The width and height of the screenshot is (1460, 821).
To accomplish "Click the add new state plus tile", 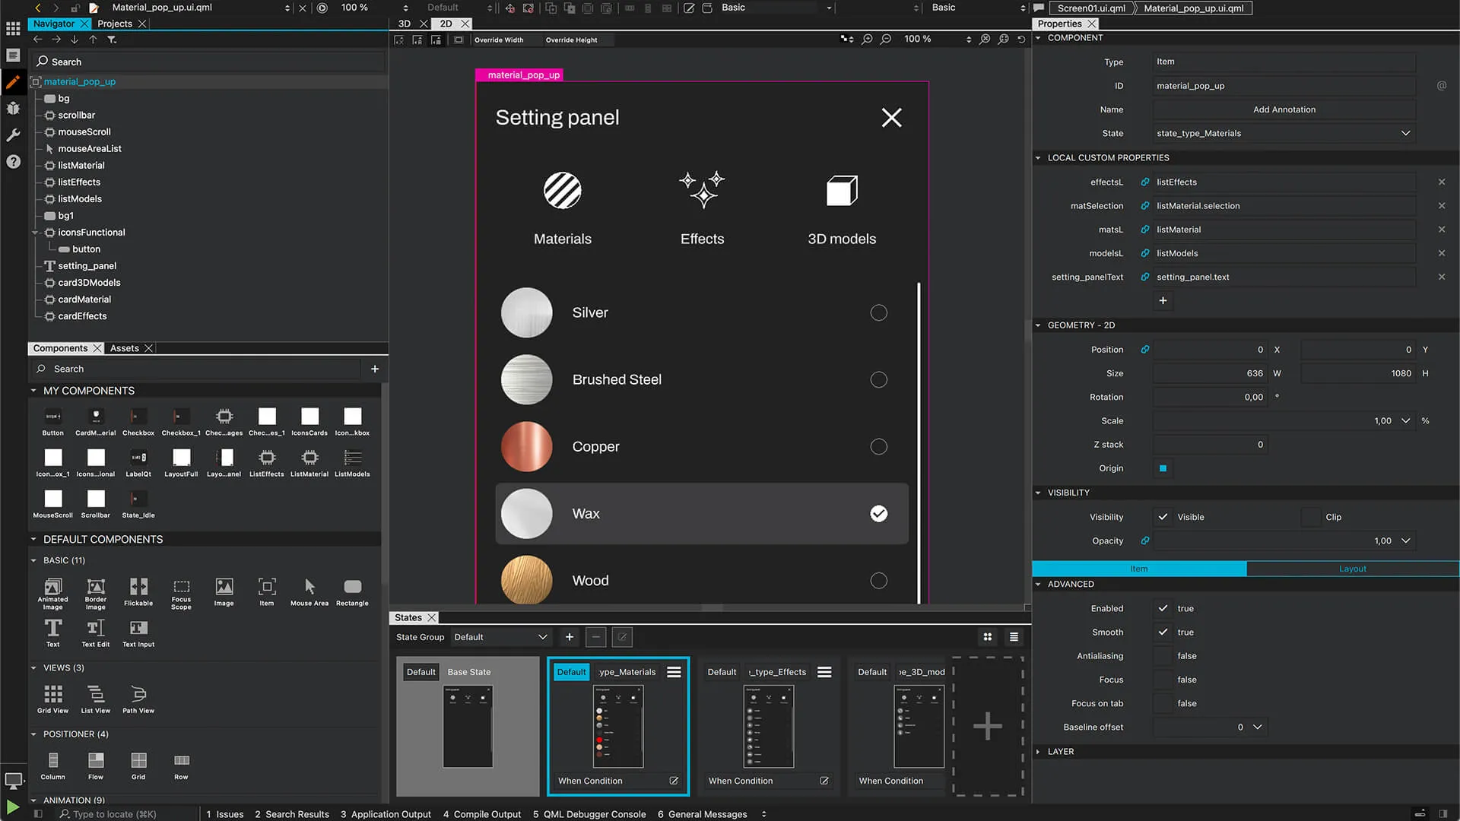I will 987,726.
